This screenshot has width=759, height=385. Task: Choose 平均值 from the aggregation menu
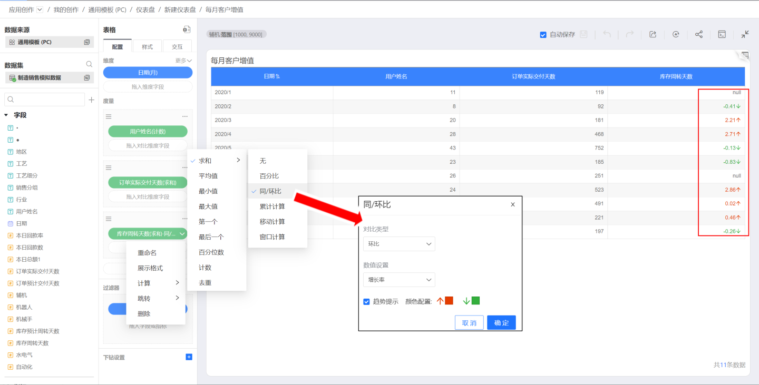click(208, 176)
